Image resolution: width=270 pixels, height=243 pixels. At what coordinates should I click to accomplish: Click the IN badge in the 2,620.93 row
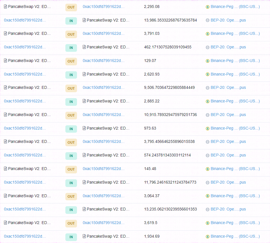pyautogui.click(x=71, y=75)
